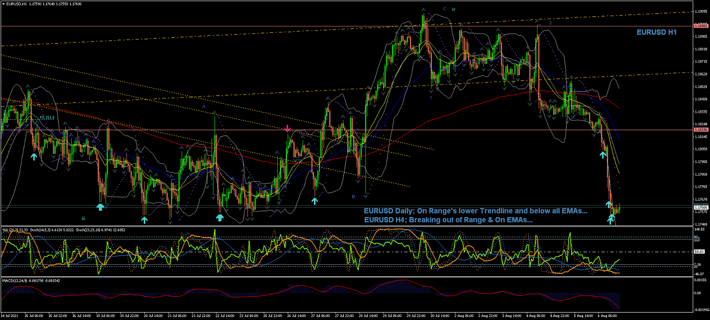Select the cyan up arrow near 27 Jul 06:00
The image size is (710, 320).
(x=314, y=201)
